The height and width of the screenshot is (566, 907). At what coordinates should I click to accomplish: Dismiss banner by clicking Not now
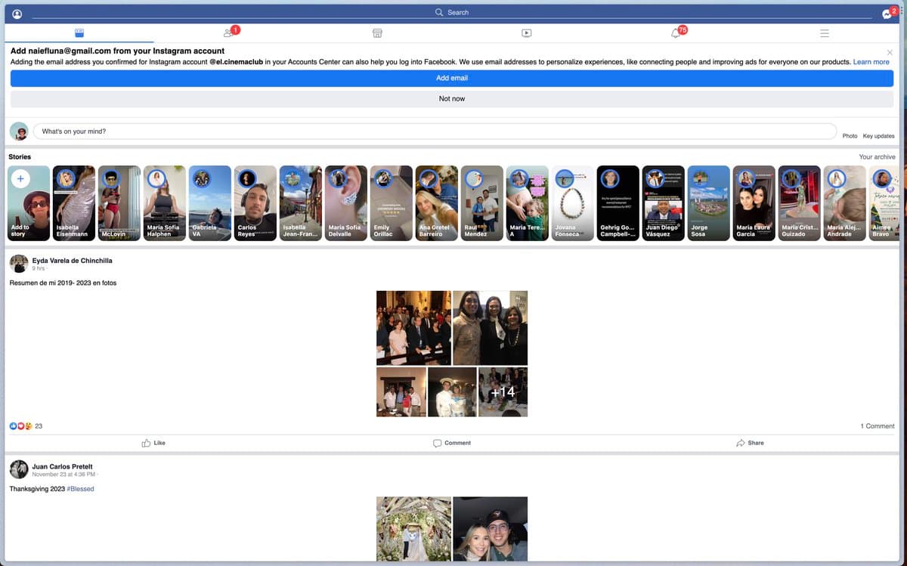451,98
